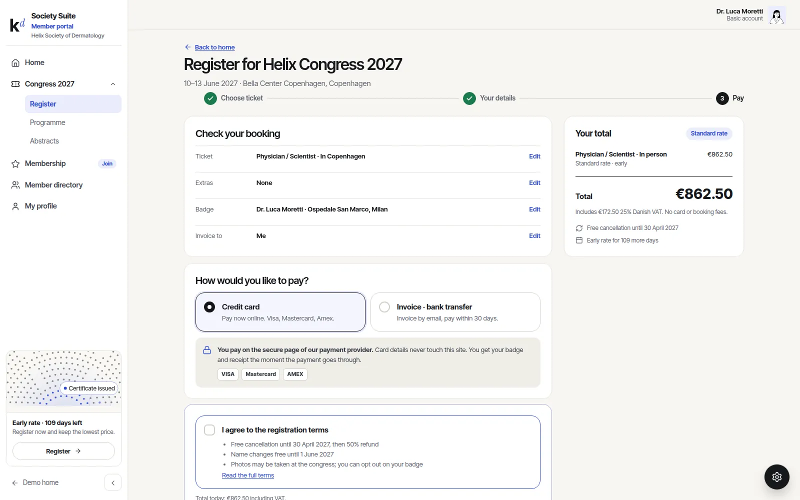Click the VISA card badge
This screenshot has width=800, height=500.
click(x=228, y=374)
